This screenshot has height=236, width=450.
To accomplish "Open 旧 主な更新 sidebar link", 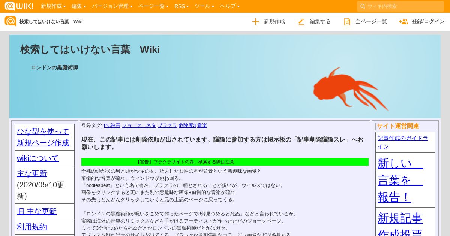I will [x=37, y=211].
